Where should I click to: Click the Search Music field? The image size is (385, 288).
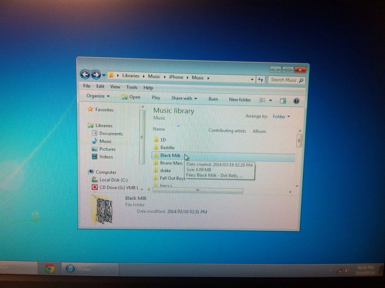point(286,80)
